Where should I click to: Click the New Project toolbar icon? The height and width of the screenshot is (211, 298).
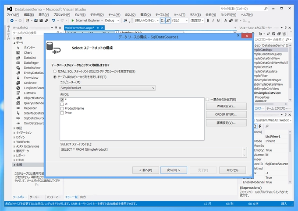coord(28,21)
